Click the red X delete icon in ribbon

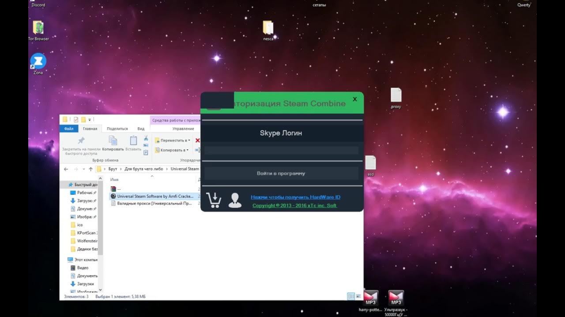(x=197, y=140)
